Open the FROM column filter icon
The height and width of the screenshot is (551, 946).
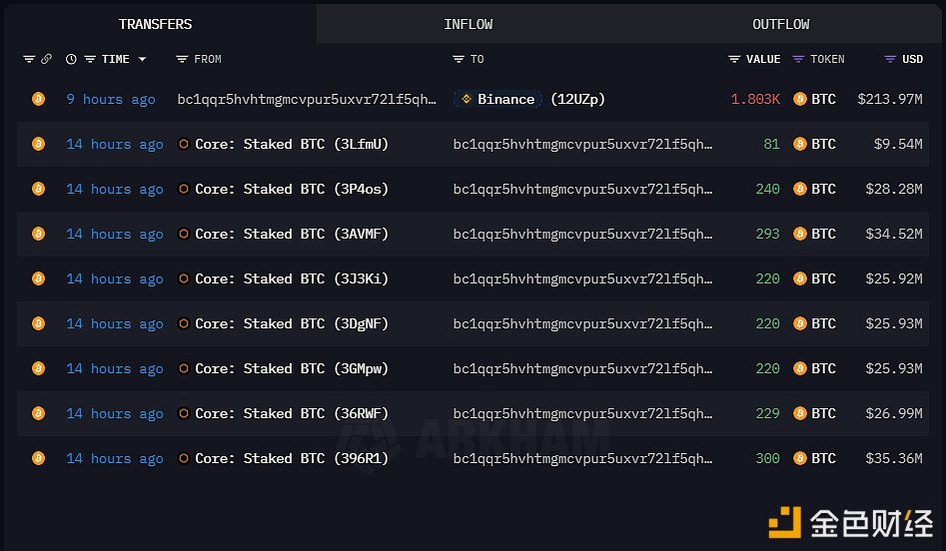182,59
